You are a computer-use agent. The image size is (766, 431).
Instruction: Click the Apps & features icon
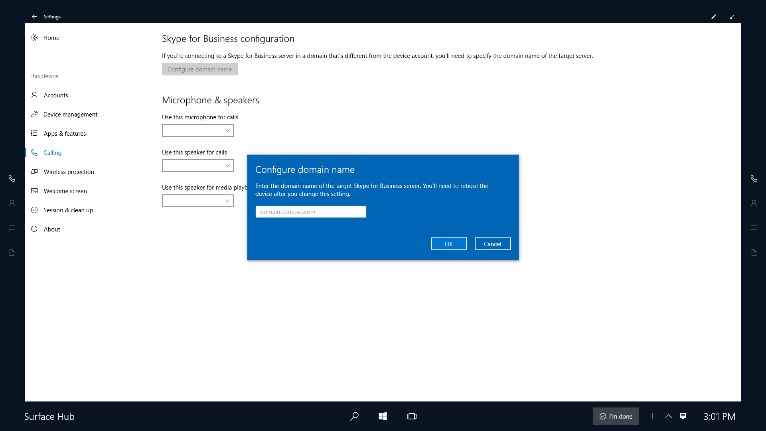tap(35, 133)
